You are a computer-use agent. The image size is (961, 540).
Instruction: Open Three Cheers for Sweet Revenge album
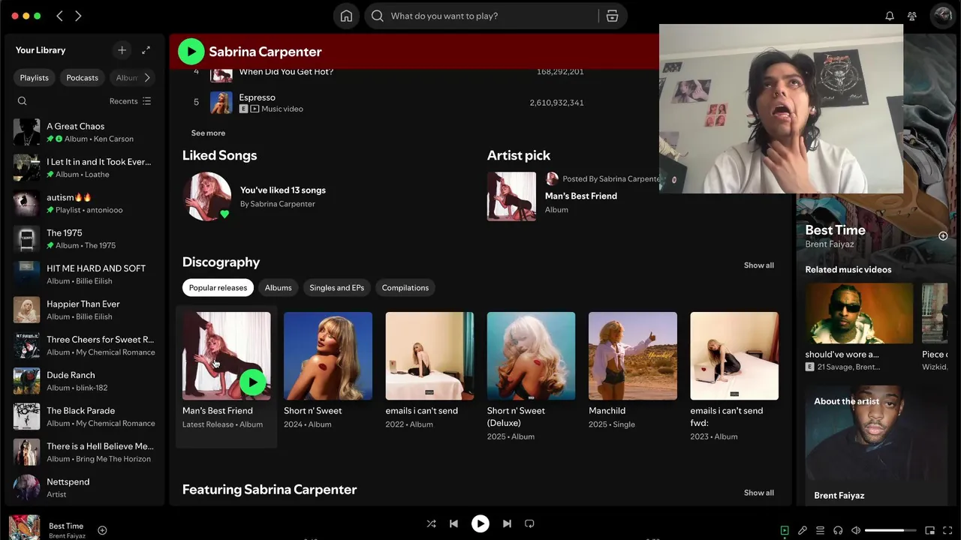coord(84,345)
